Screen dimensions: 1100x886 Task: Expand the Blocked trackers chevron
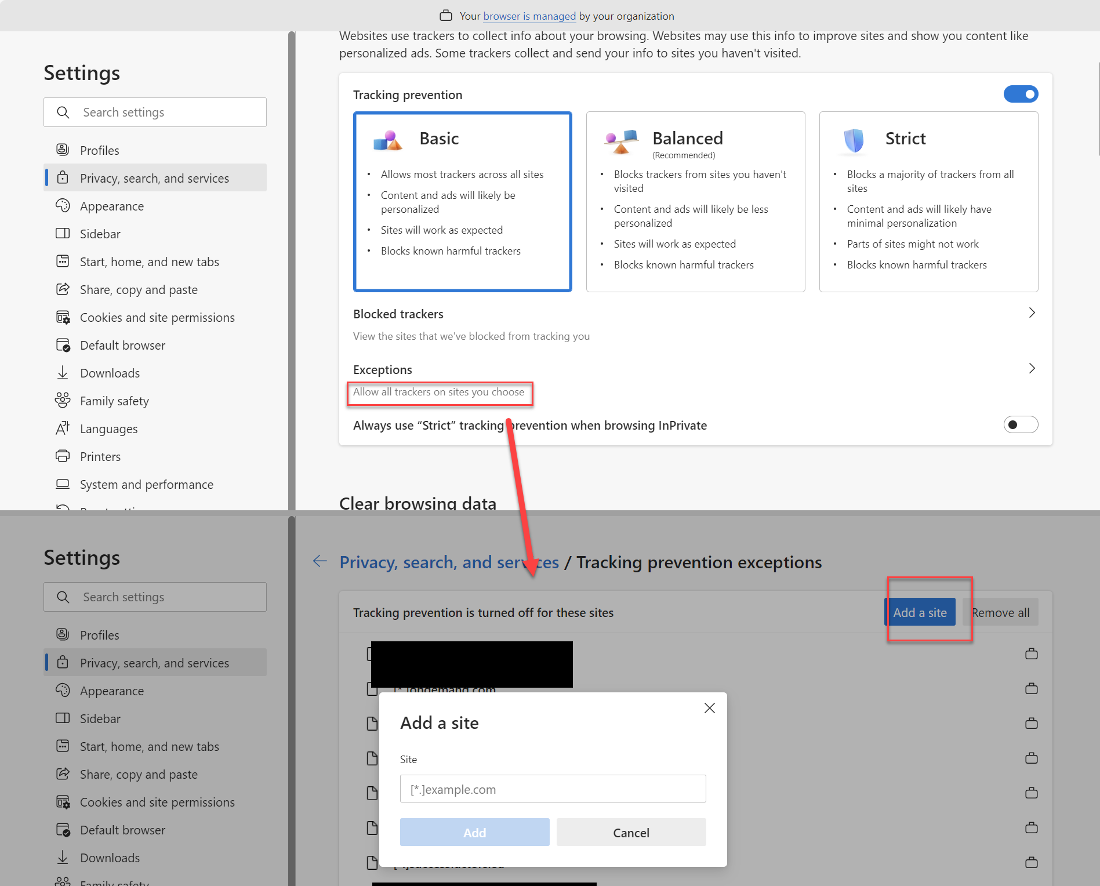[1032, 313]
